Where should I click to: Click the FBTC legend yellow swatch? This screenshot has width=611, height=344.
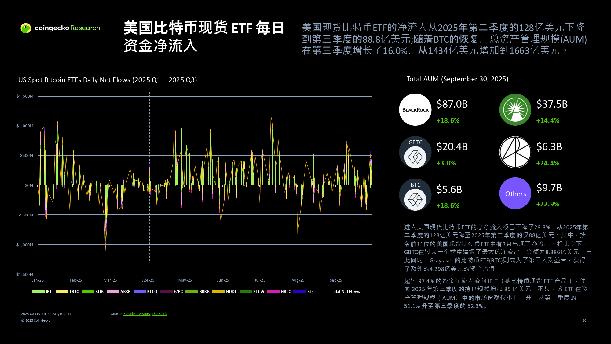[62, 291]
